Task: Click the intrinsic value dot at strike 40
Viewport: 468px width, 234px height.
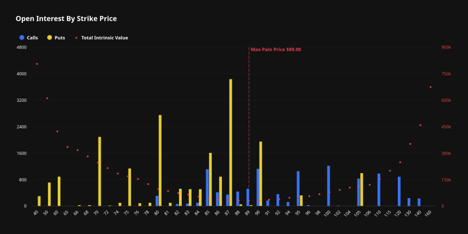Action: click(37, 64)
